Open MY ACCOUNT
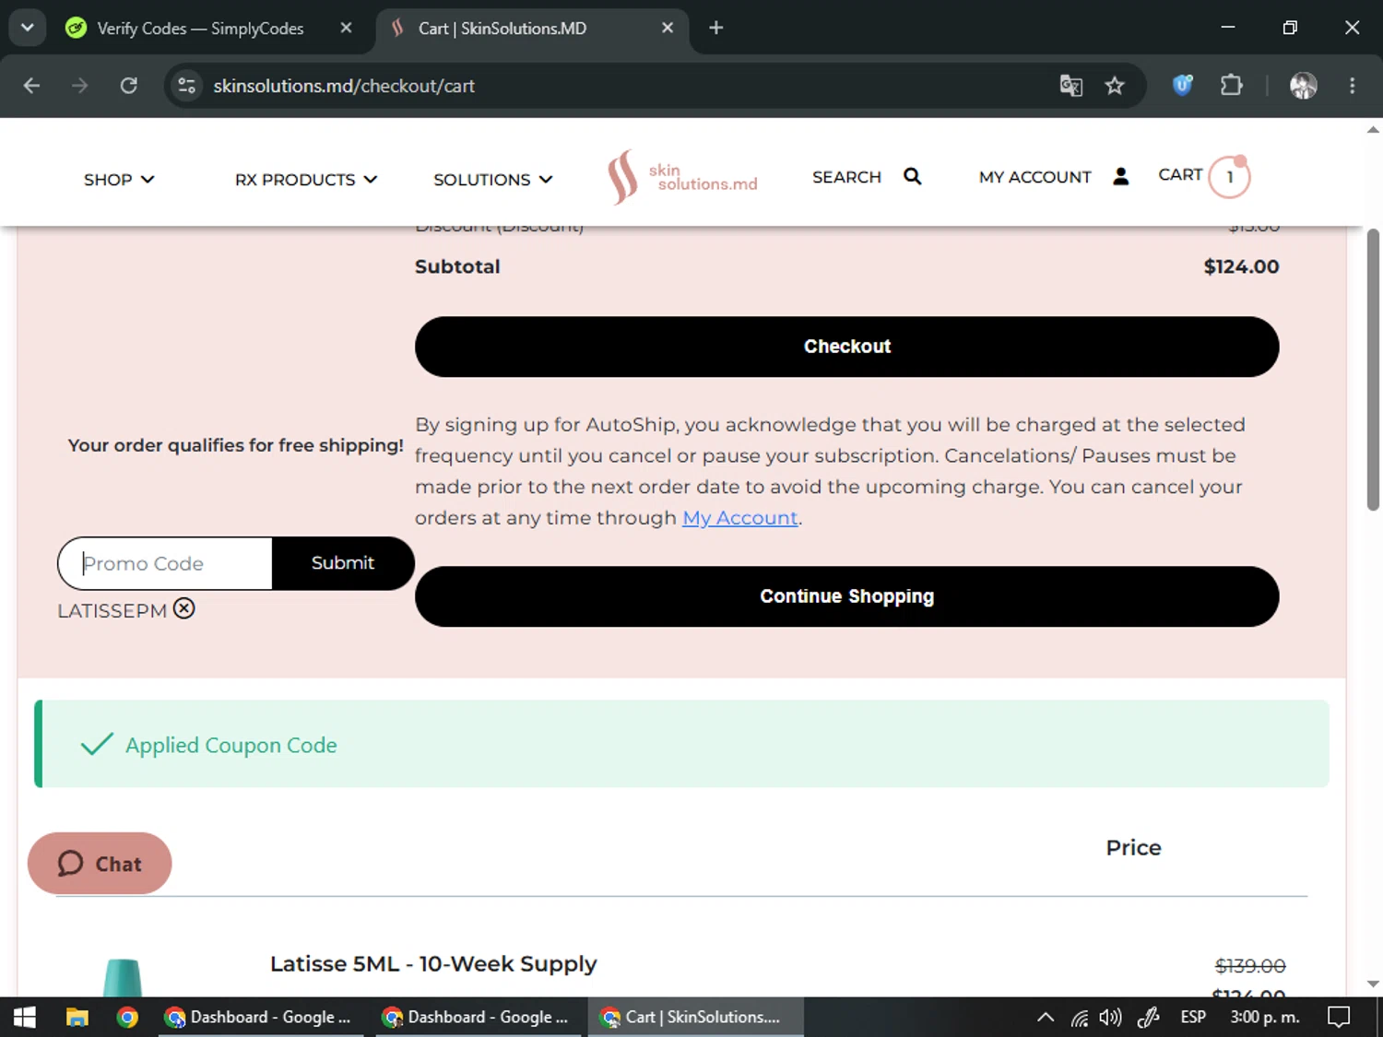Image resolution: width=1383 pixels, height=1037 pixels. [x=1054, y=177]
